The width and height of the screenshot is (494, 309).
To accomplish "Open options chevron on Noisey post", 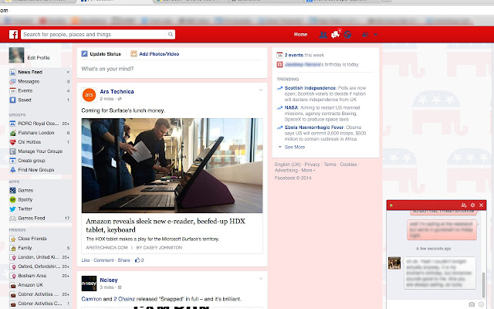I will pyautogui.click(x=261, y=279).
